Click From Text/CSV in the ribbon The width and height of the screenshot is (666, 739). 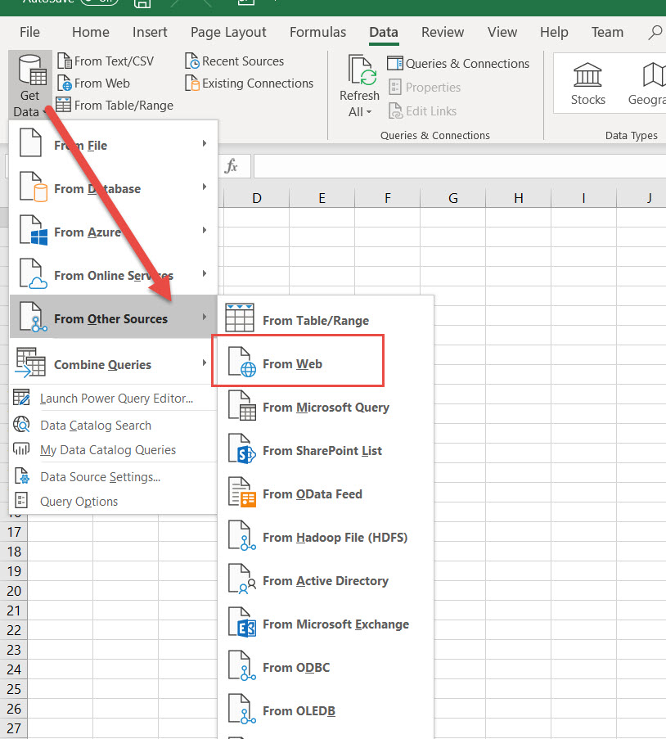click(105, 61)
